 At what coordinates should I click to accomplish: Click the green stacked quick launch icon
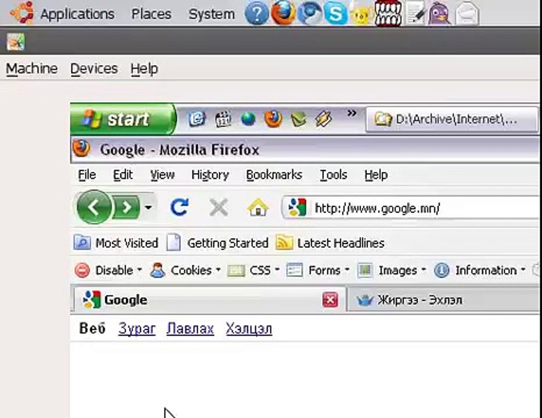(x=299, y=120)
